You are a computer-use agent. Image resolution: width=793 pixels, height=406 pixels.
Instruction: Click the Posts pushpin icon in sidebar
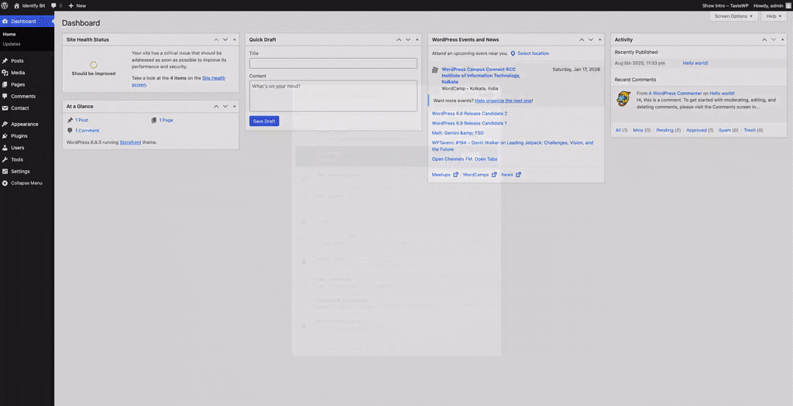[x=5, y=60]
